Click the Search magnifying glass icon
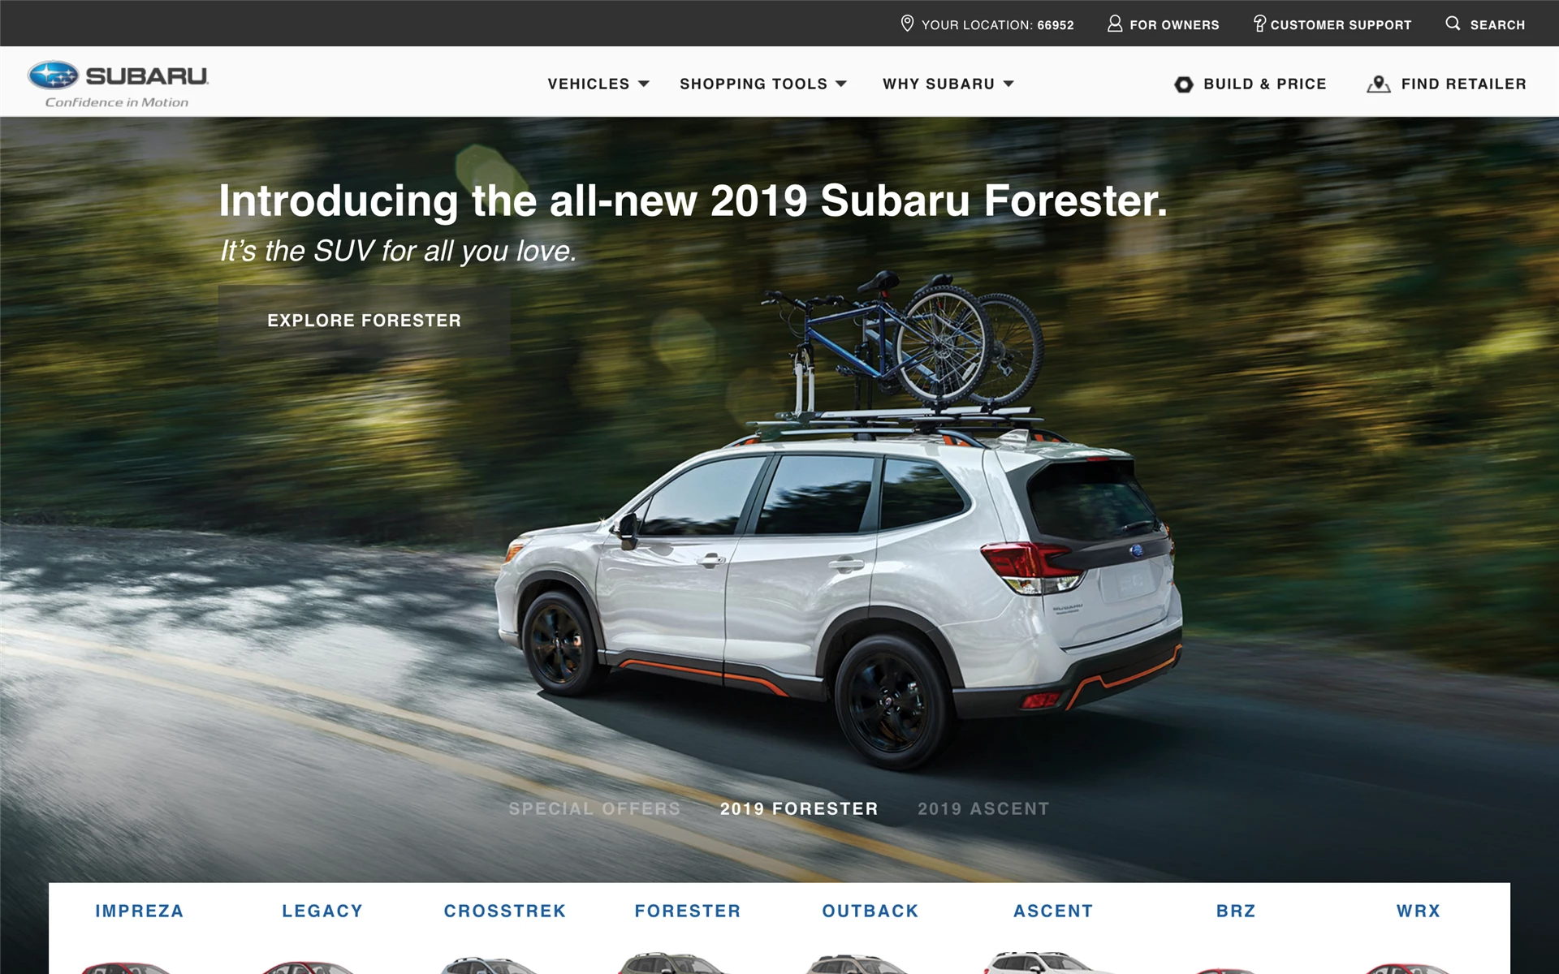Screen dimensions: 1559x974 (1453, 23)
